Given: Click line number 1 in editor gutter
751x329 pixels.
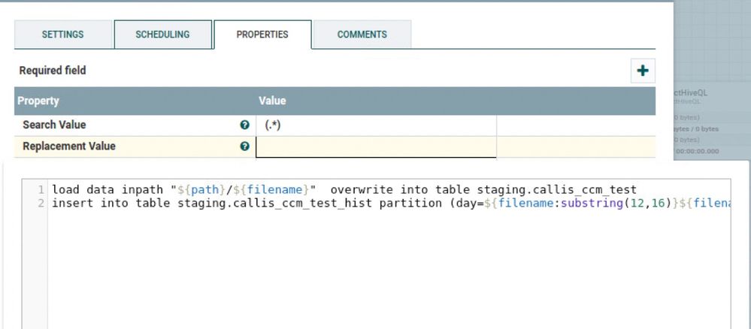Looking at the screenshot, I should pos(41,189).
